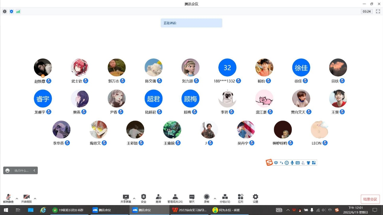Turn on video (开启视频)
This screenshot has height=215, width=383.
coord(27,198)
